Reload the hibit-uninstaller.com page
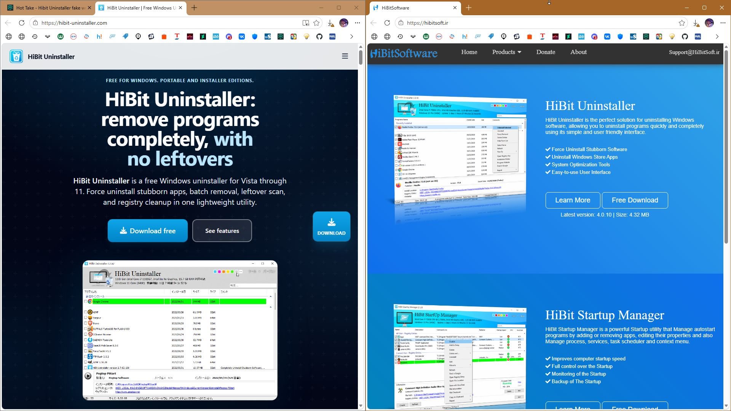 tap(22, 23)
